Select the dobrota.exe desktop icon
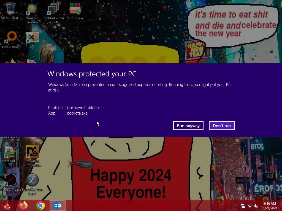Screen dimensions: 282x211 coord(75,11)
